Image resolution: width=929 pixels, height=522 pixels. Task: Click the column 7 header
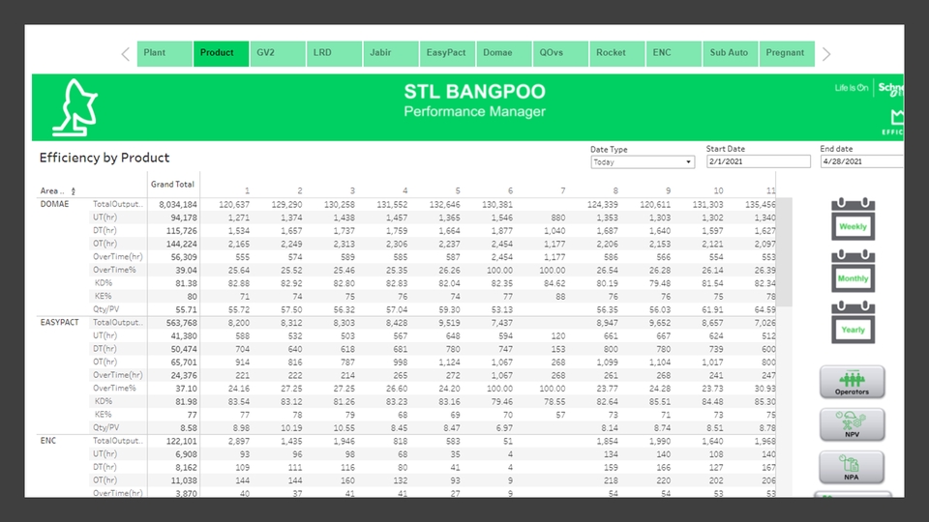pos(563,191)
